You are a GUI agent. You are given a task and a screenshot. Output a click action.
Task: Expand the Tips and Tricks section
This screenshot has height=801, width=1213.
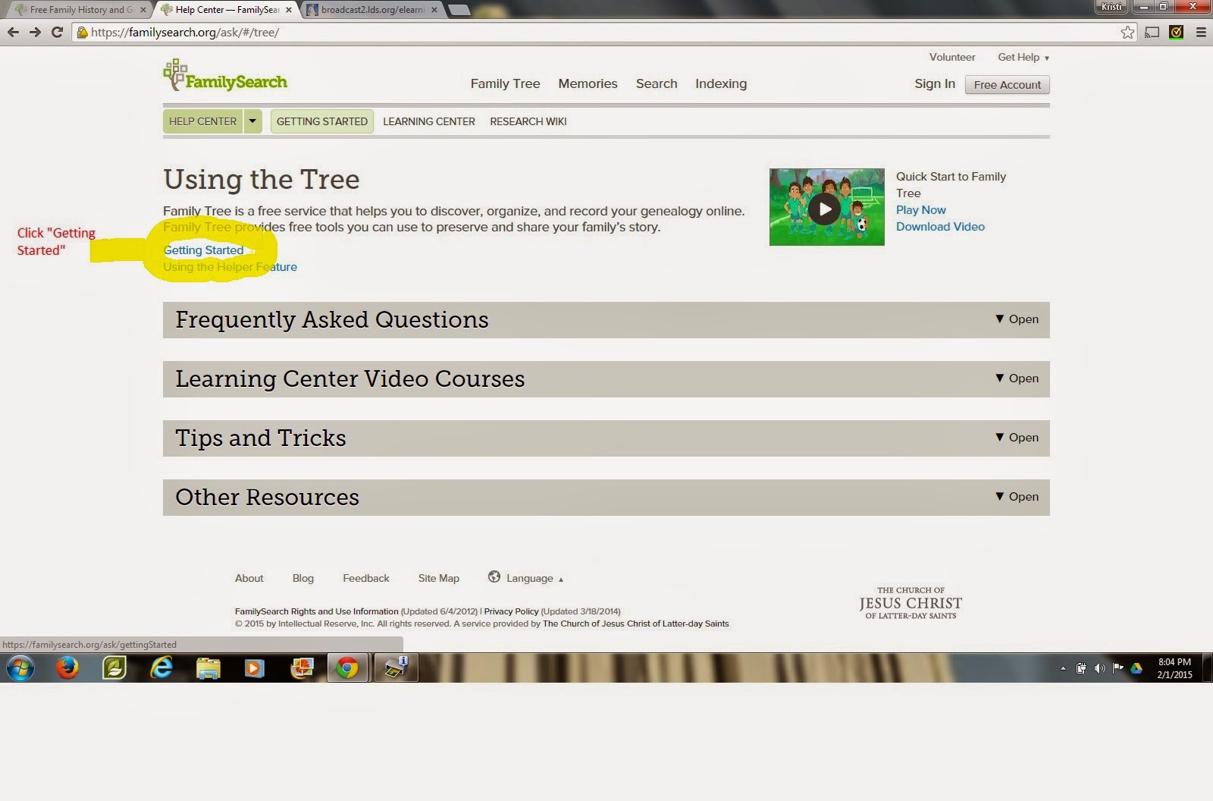coord(606,438)
